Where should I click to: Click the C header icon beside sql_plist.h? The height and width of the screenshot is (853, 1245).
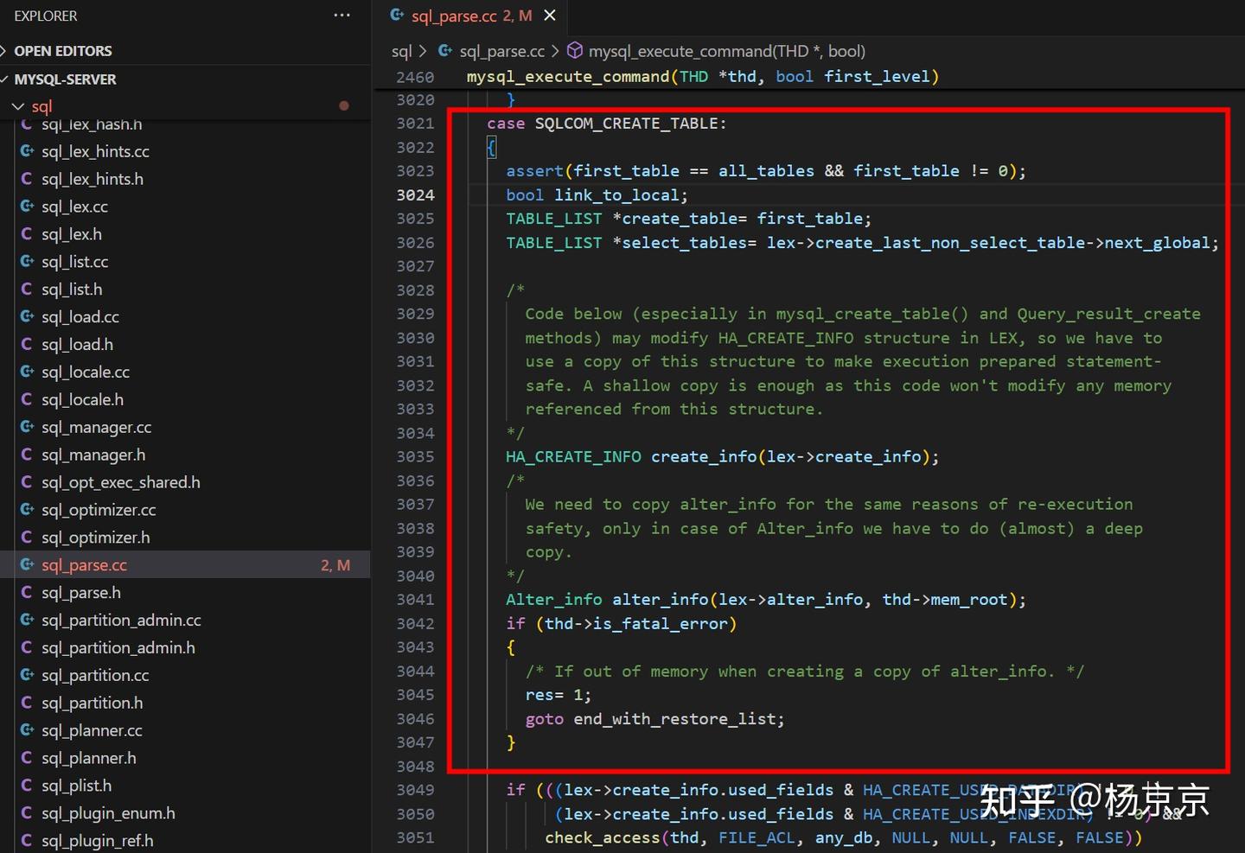tap(27, 786)
